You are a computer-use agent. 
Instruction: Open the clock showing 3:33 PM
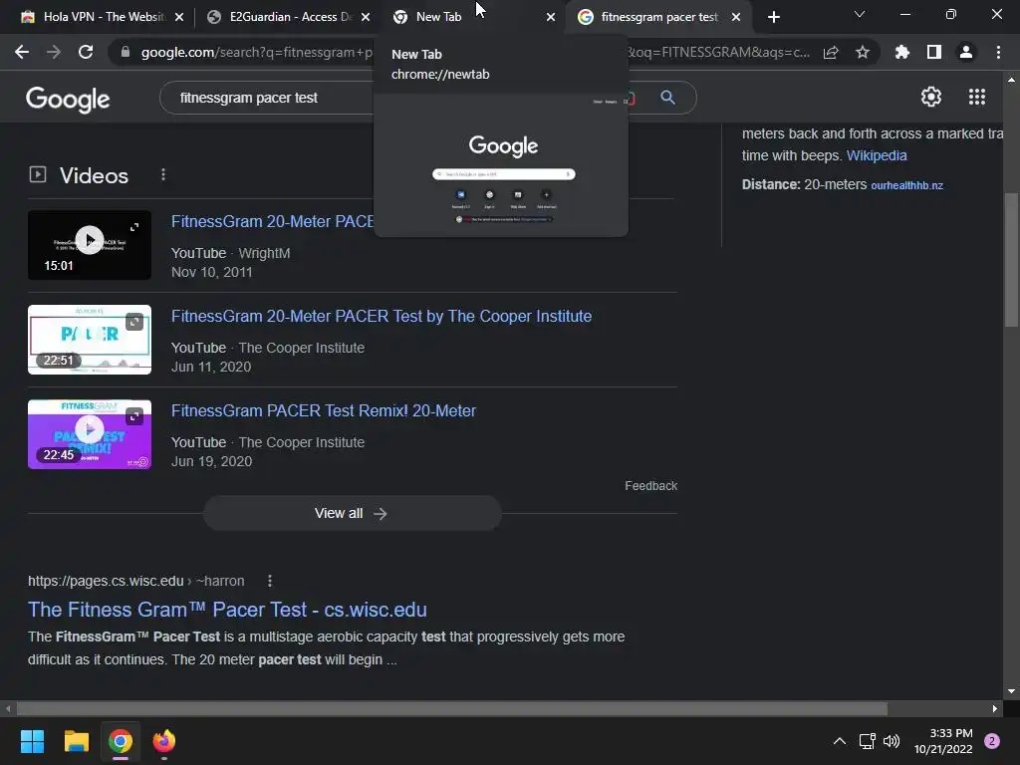[x=943, y=741]
